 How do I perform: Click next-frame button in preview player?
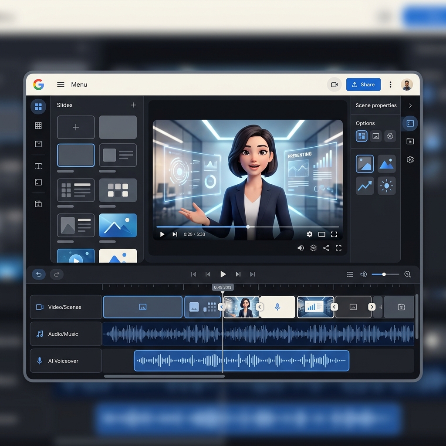[x=175, y=234]
